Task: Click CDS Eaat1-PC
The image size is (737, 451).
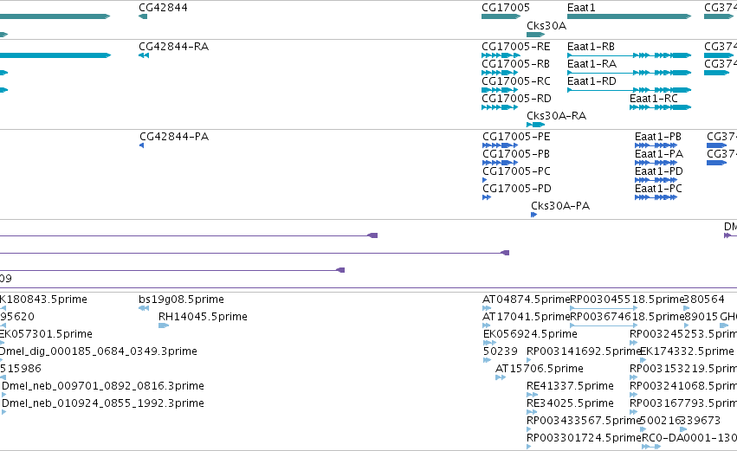Action: [x=658, y=189]
